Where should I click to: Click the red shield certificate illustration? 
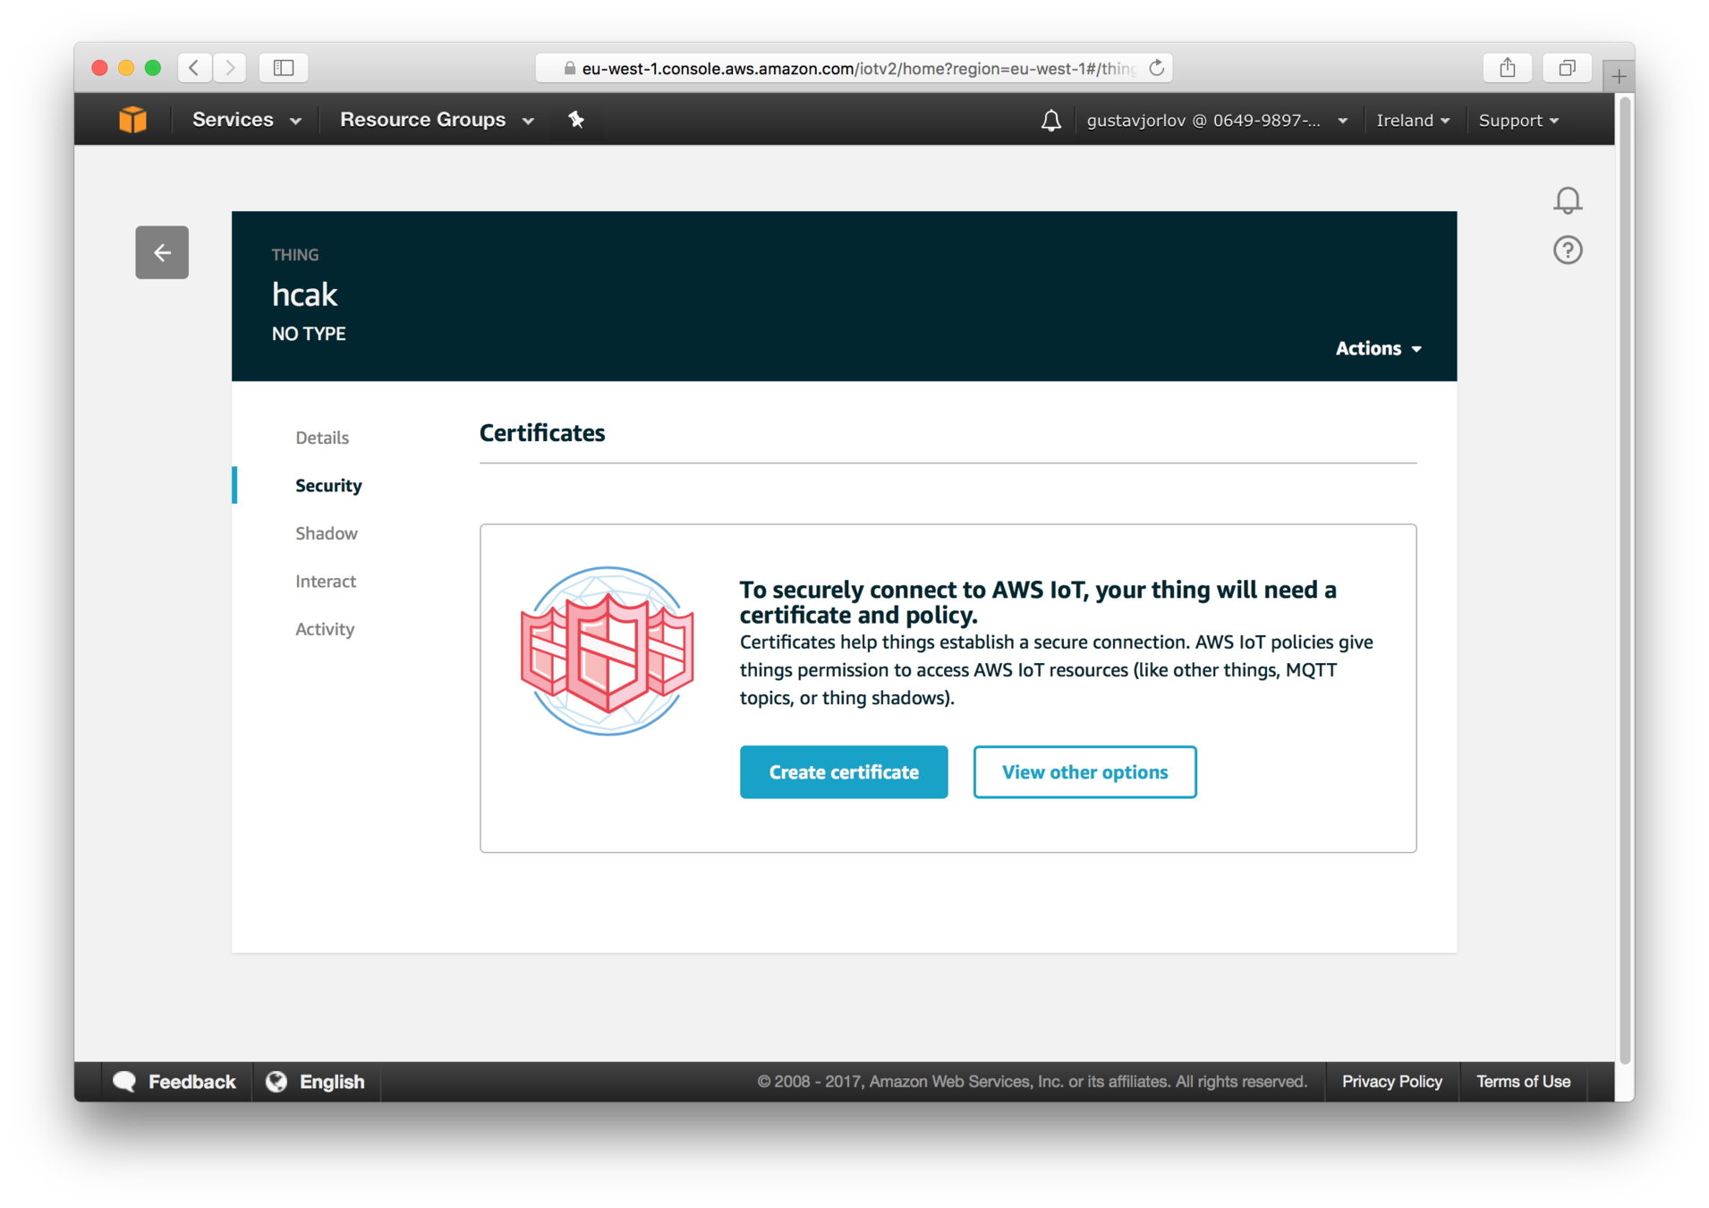coord(608,651)
